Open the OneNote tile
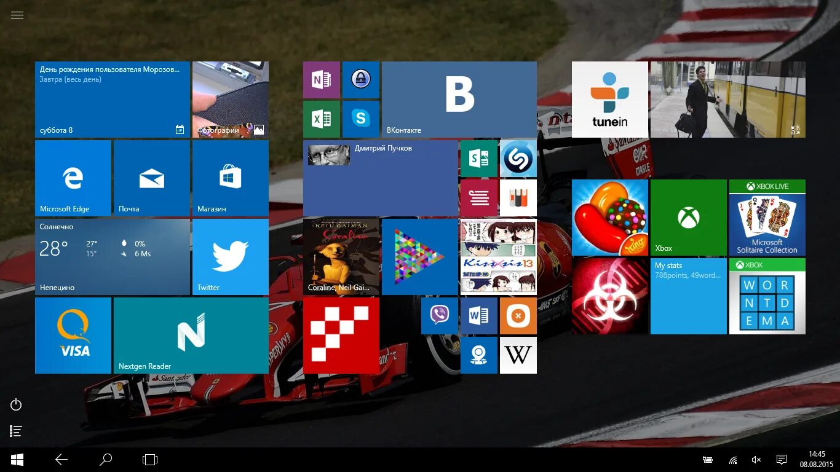 [x=322, y=80]
